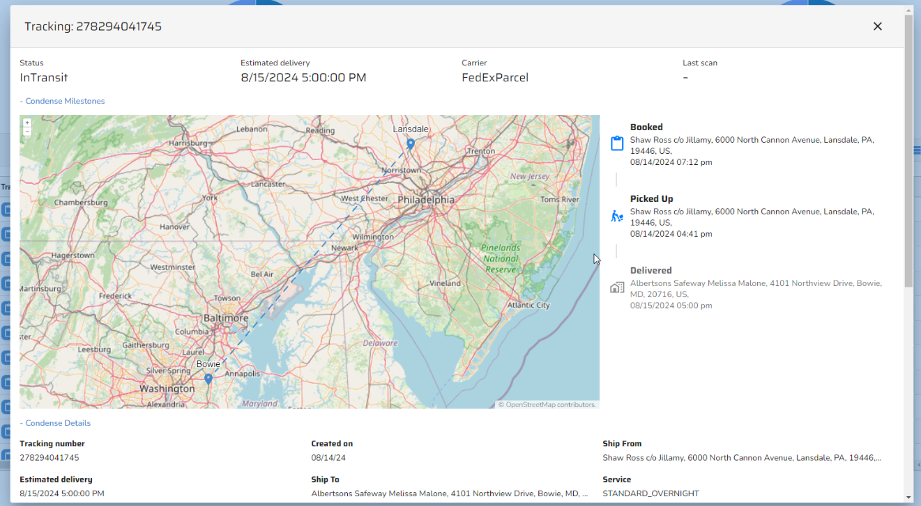Click the Booked timestamp 08/14/2024 07:12 pm
This screenshot has height=506, width=921.
(671, 162)
